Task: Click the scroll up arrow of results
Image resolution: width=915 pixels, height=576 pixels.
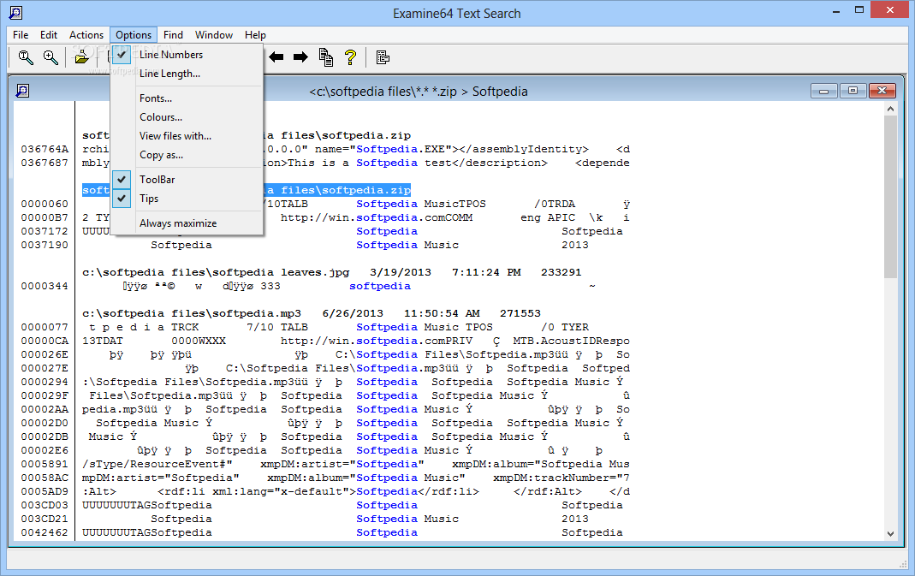Action: point(890,109)
